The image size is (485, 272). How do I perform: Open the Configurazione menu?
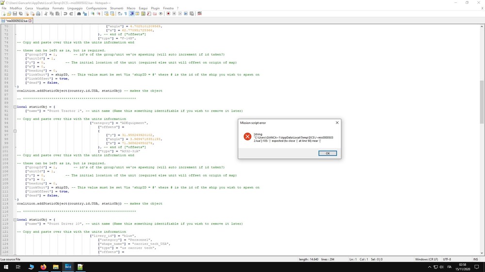pos(96,8)
